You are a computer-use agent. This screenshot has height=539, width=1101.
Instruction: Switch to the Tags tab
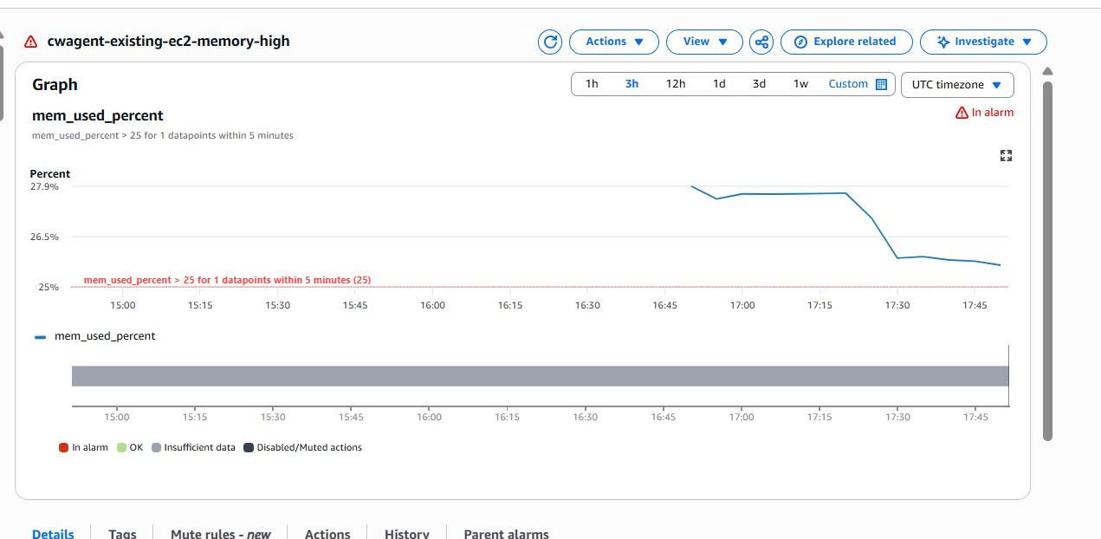click(x=122, y=533)
